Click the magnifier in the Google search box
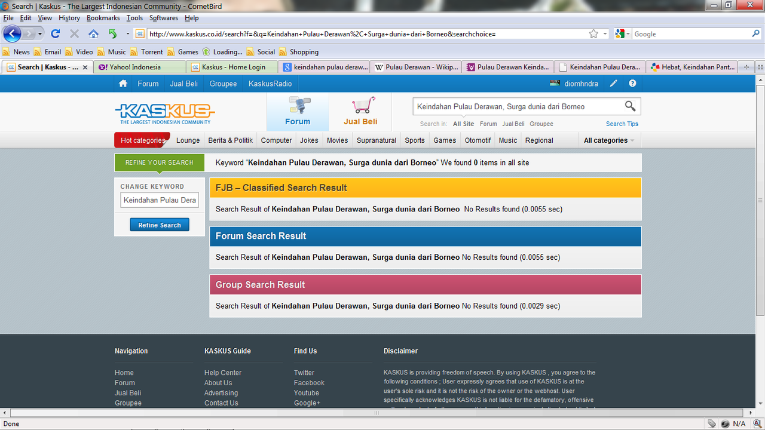The height and width of the screenshot is (430, 765). (756, 34)
